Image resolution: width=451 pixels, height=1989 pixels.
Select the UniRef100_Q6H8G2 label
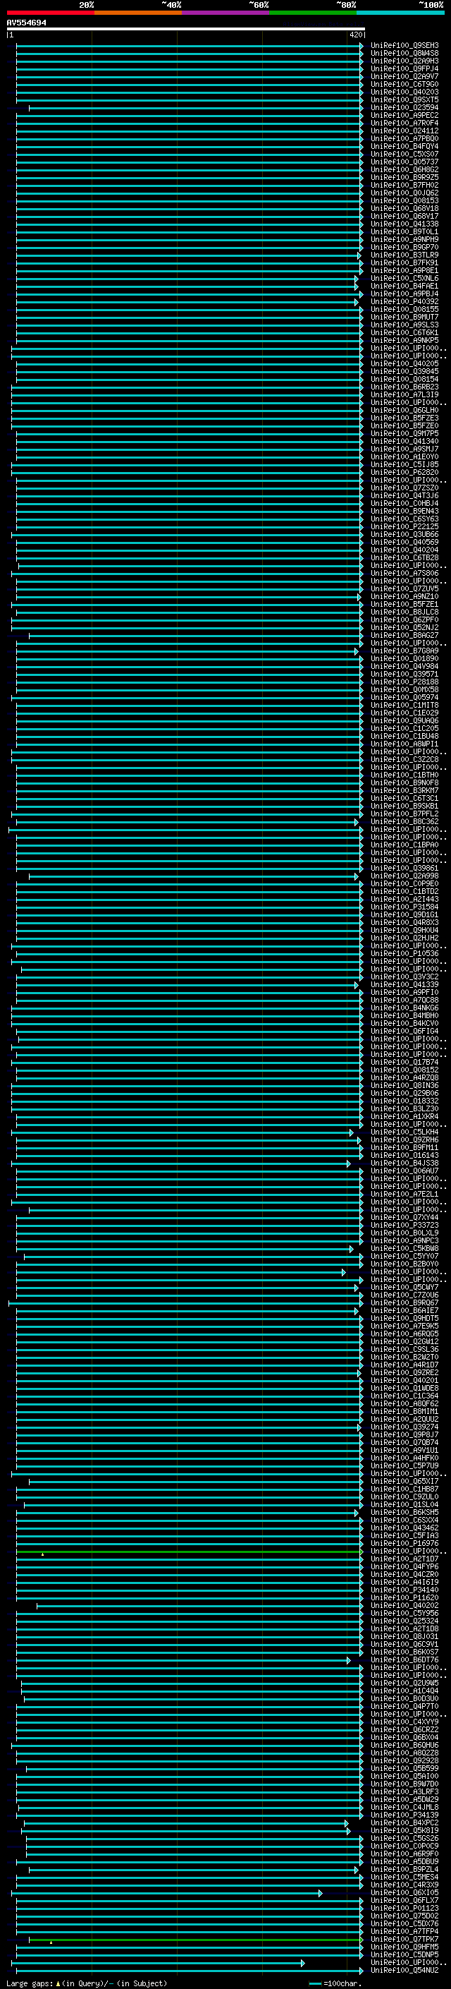404,169
